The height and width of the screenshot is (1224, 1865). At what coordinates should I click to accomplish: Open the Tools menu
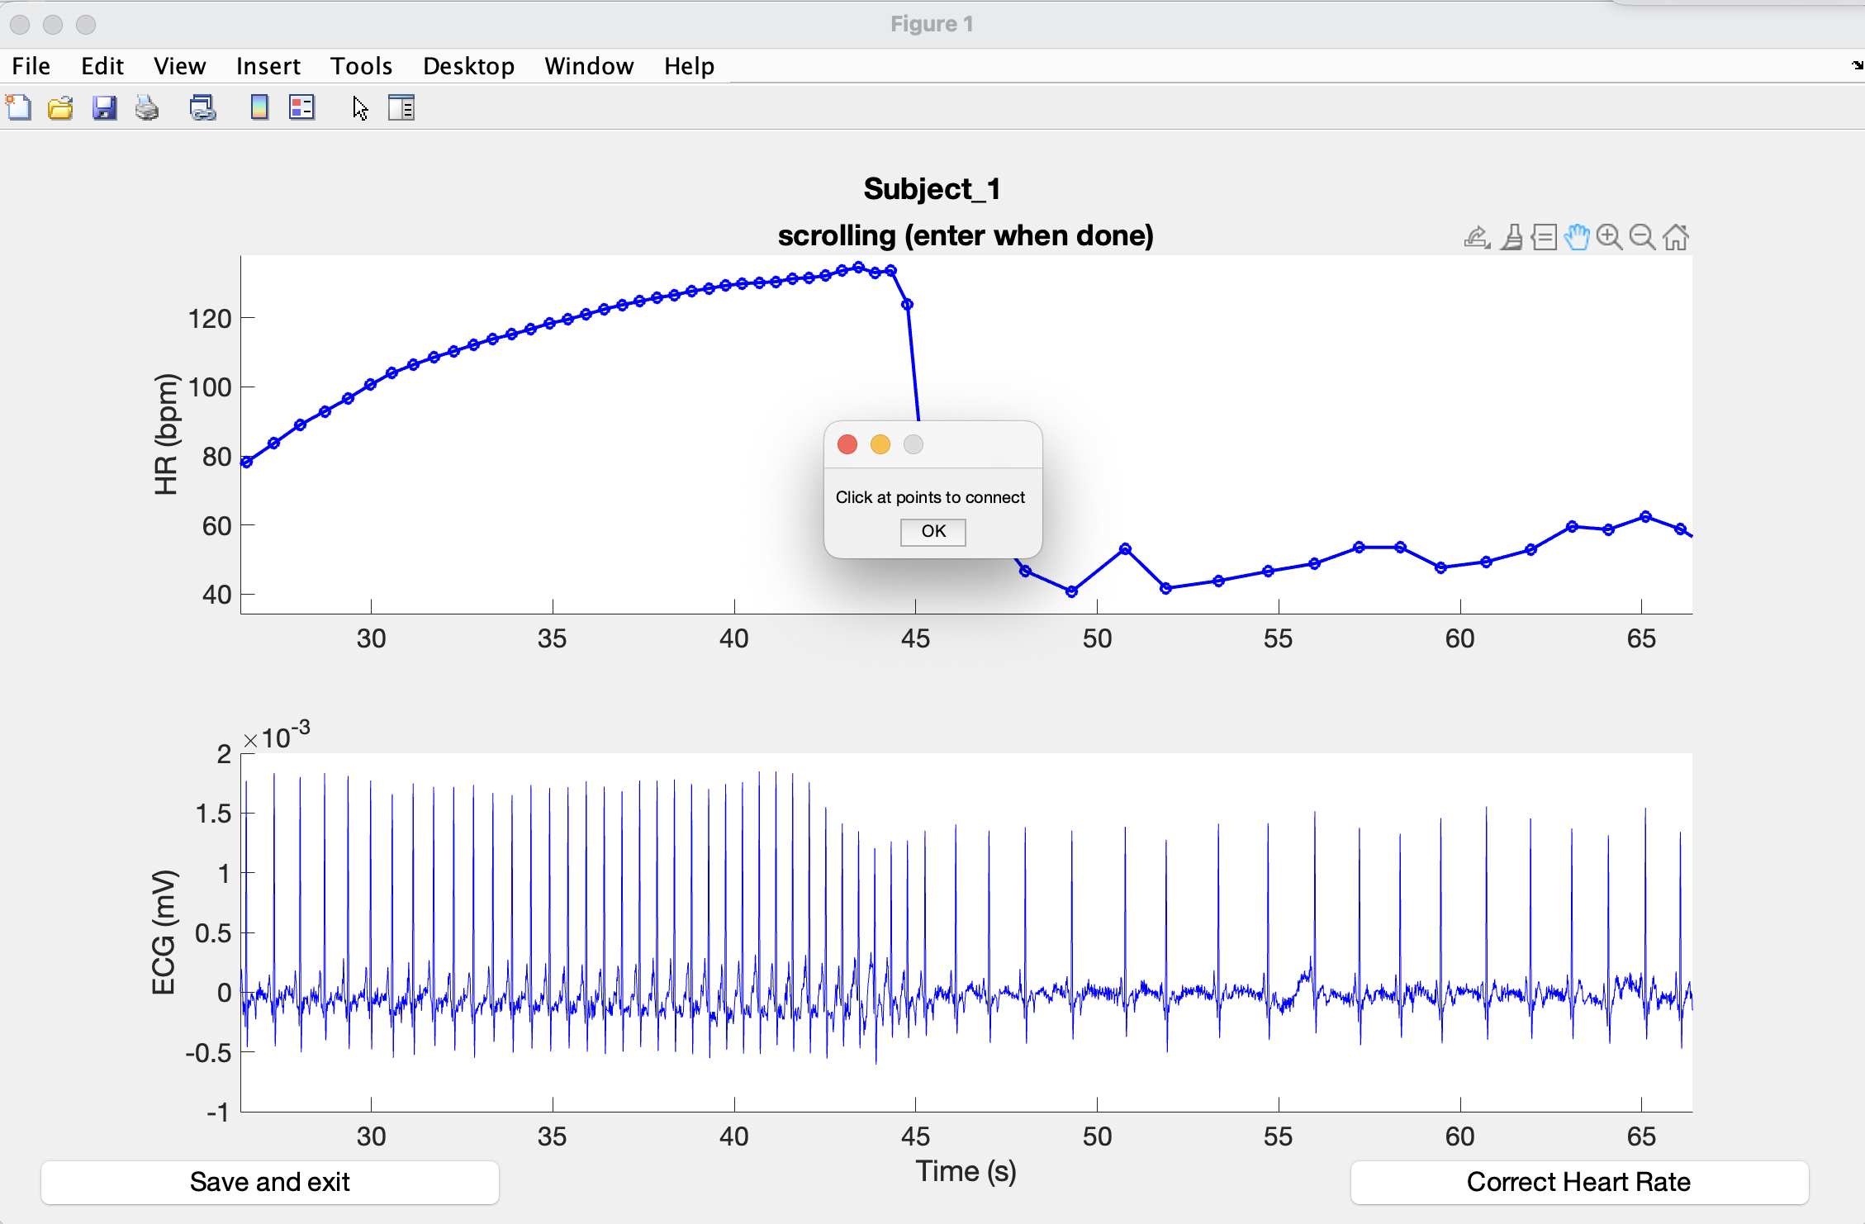(361, 66)
